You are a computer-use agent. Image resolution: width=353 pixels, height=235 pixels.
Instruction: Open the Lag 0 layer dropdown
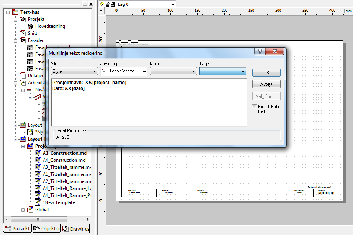pos(173,4)
